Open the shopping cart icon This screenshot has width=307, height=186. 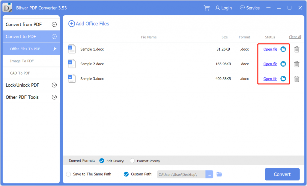pos(207,8)
